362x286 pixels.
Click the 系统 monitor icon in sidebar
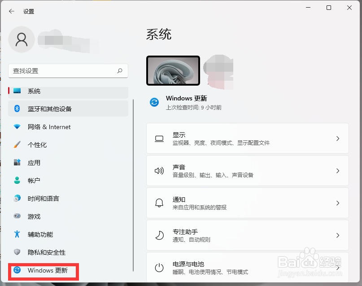point(17,91)
